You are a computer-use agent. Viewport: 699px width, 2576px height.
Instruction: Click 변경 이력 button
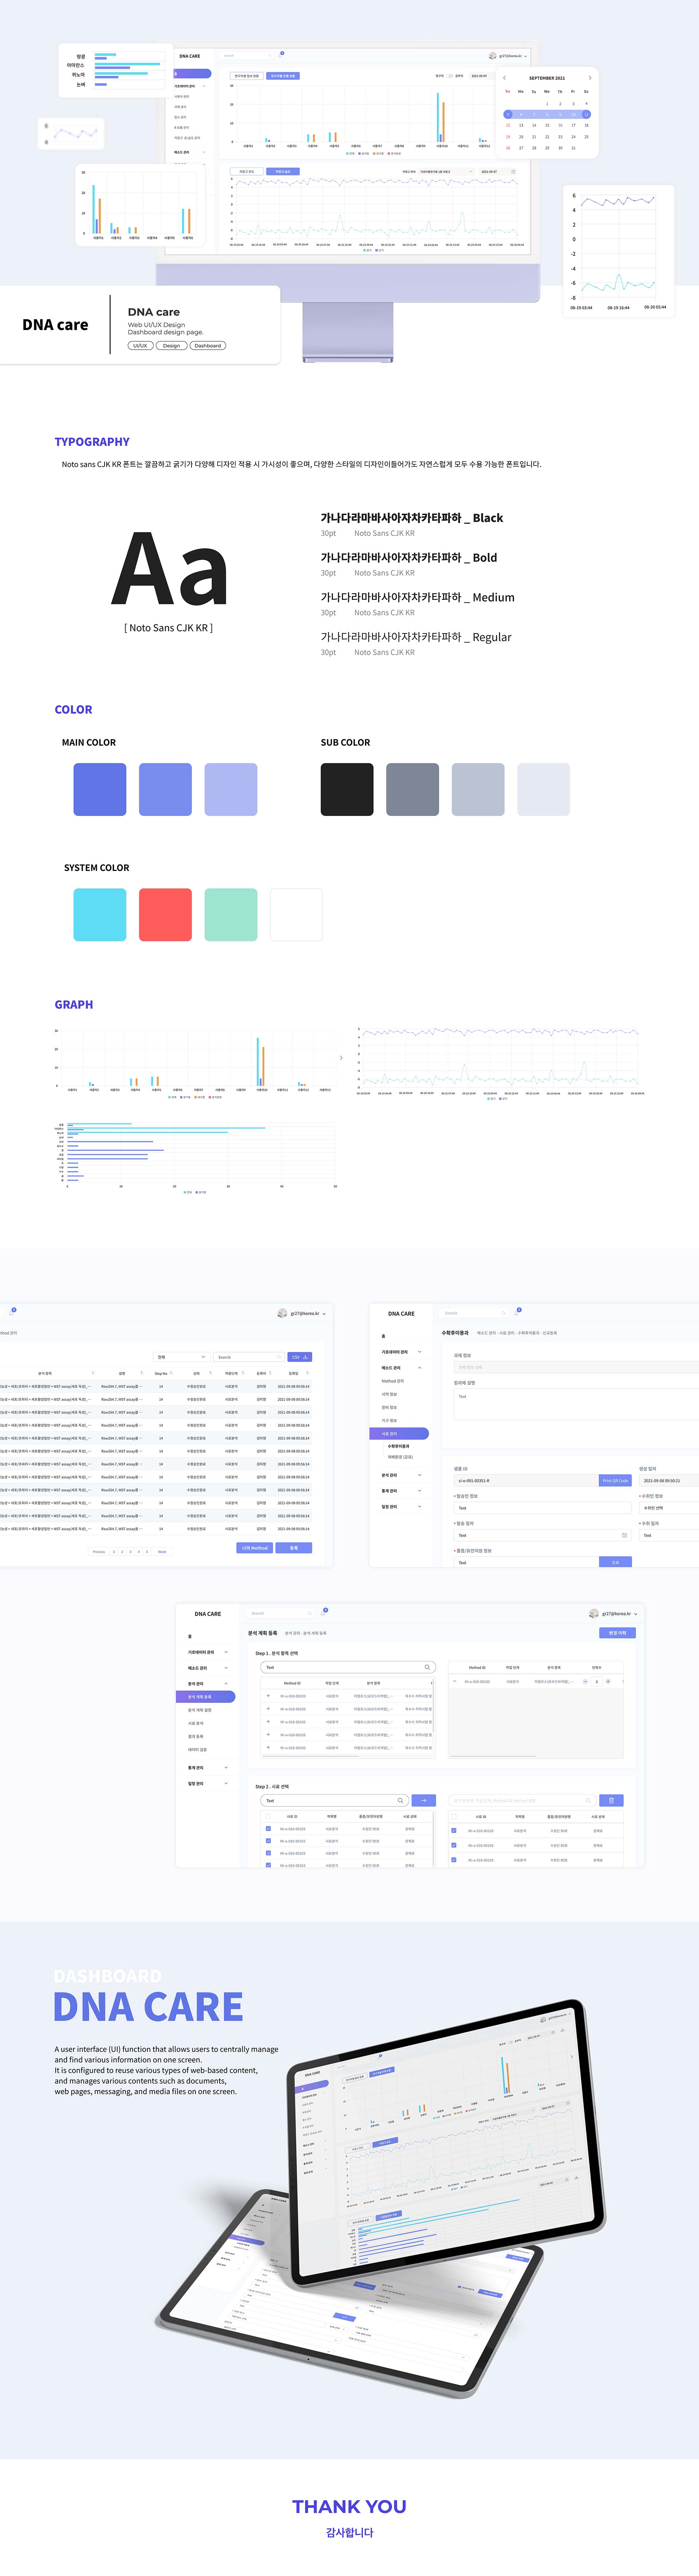point(618,1633)
